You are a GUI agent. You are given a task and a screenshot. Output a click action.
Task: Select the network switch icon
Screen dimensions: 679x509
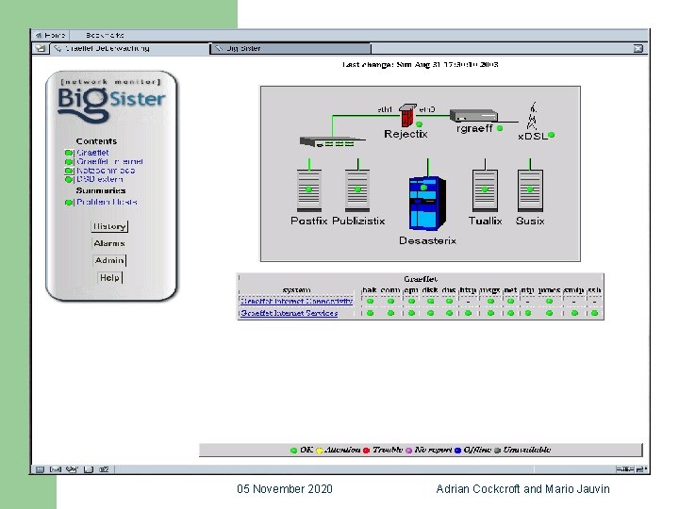[x=333, y=141]
